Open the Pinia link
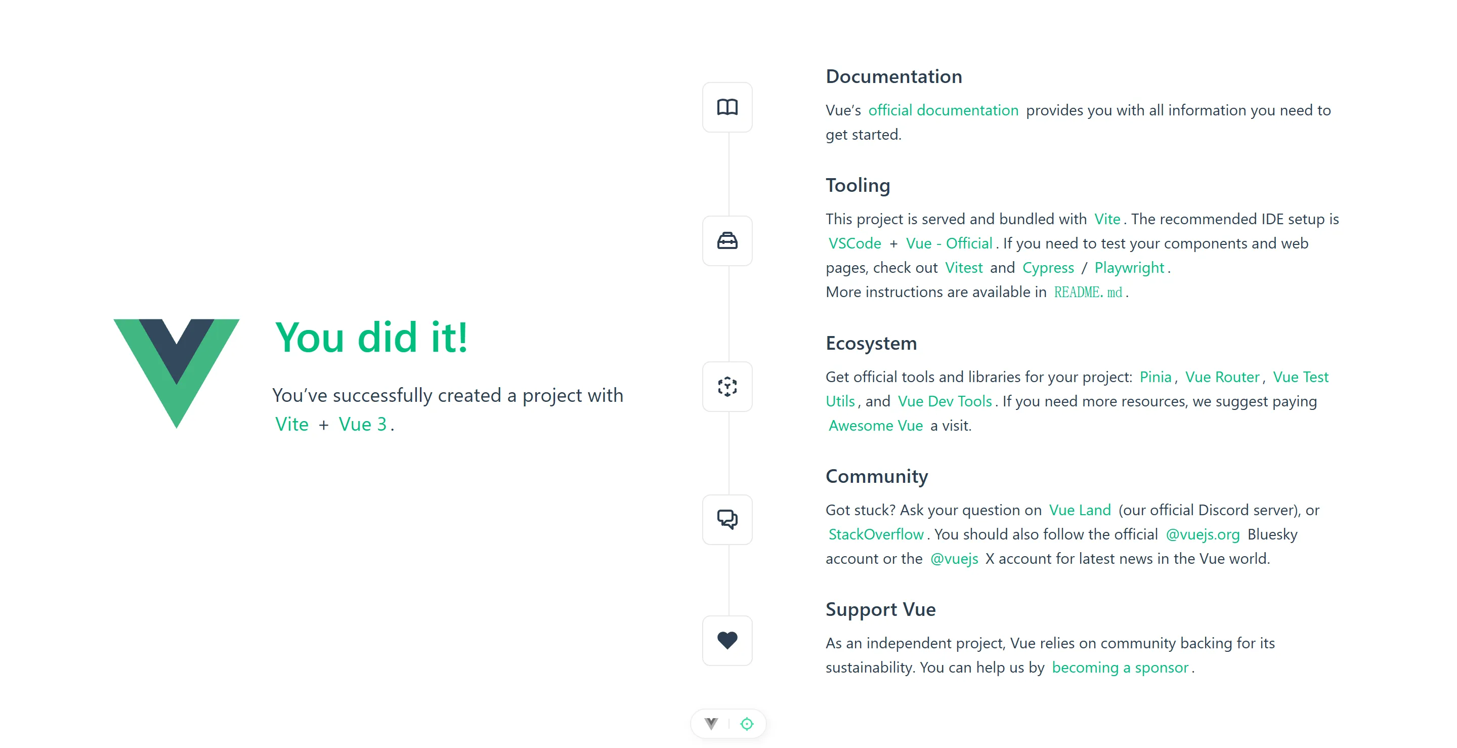Viewport: 1457px width, 748px height. [x=1155, y=377]
